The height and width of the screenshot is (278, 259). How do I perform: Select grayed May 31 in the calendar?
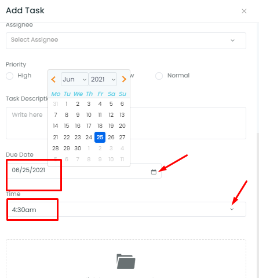point(56,104)
